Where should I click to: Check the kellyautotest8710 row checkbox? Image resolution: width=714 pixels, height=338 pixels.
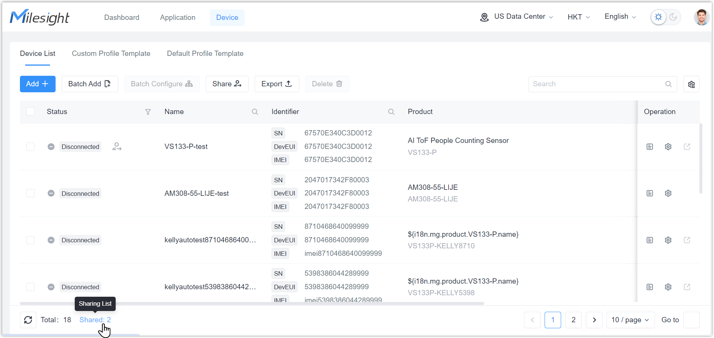30,240
